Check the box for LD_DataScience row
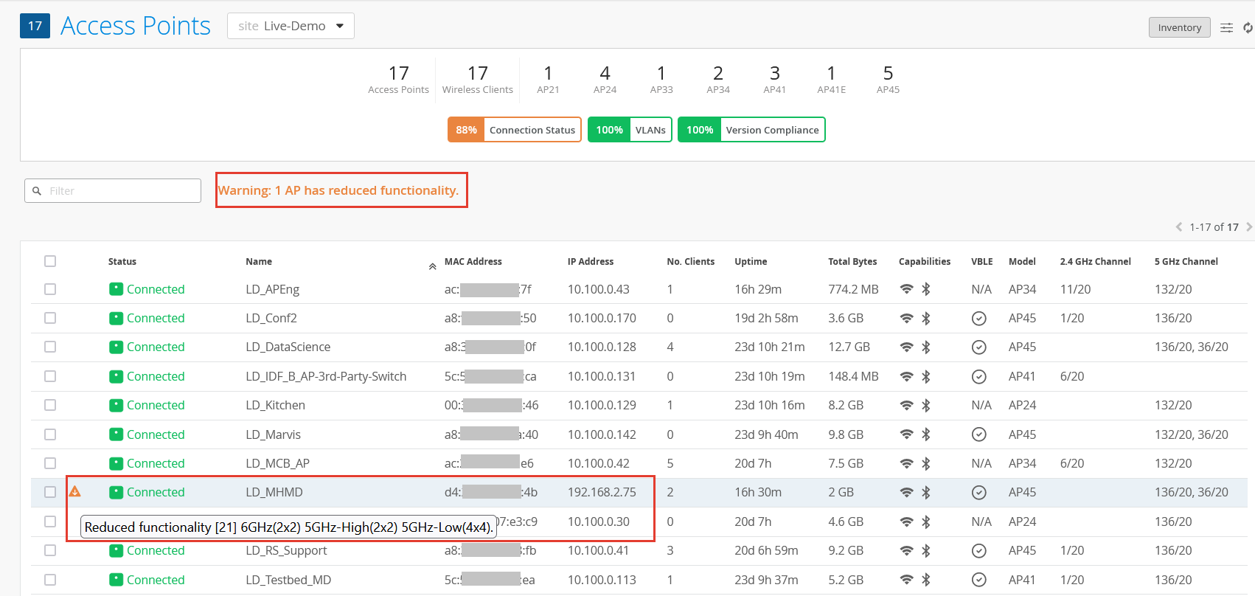1255x596 pixels. 50,347
